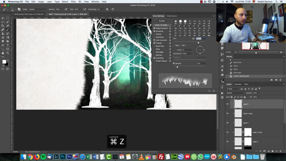The image size is (286, 161).
Task: Select the Type tool
Action: pos(7,45)
